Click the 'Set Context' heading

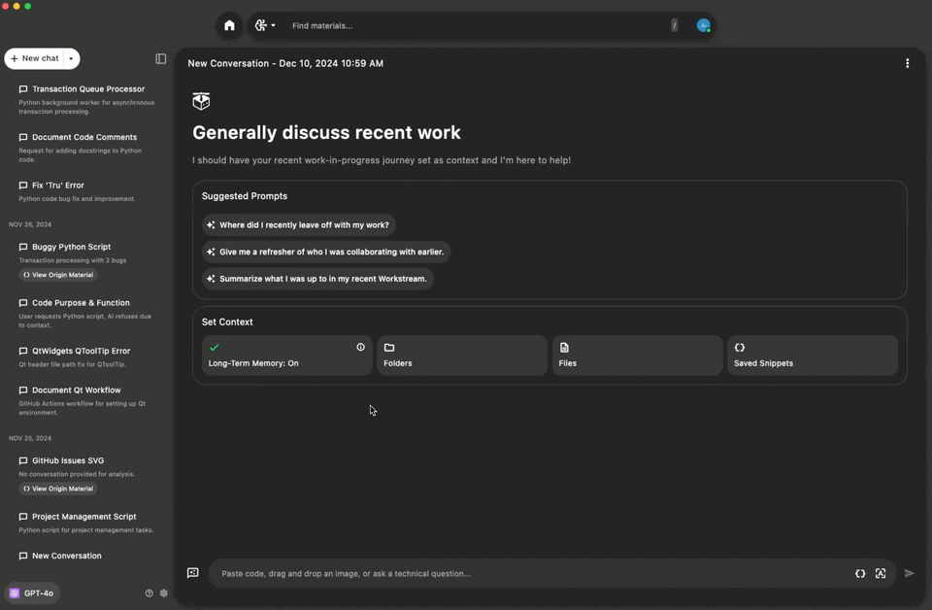227,322
